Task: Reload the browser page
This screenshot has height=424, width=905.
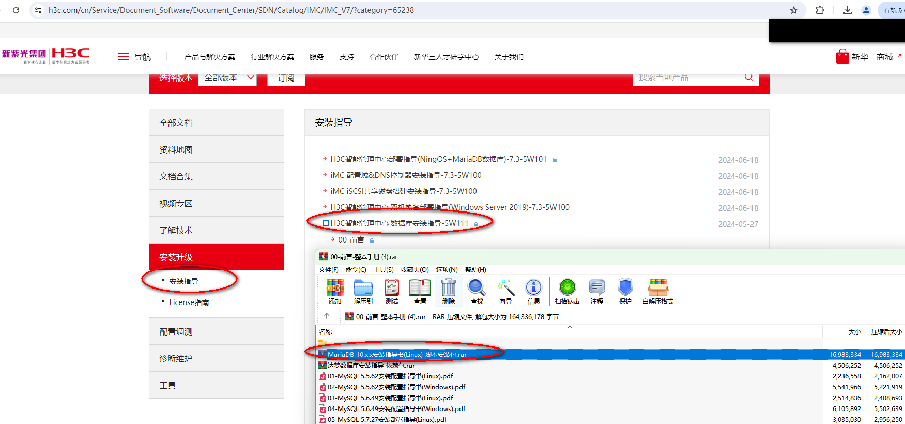Action: click(x=16, y=10)
